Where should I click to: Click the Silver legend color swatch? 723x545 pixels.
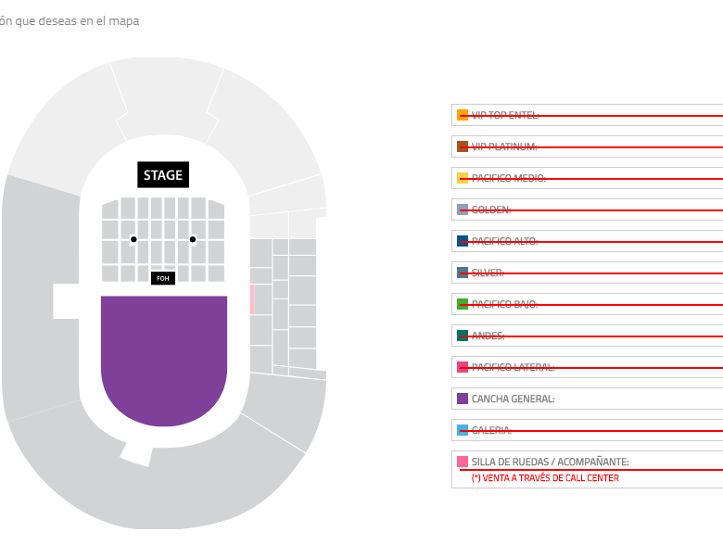463,272
